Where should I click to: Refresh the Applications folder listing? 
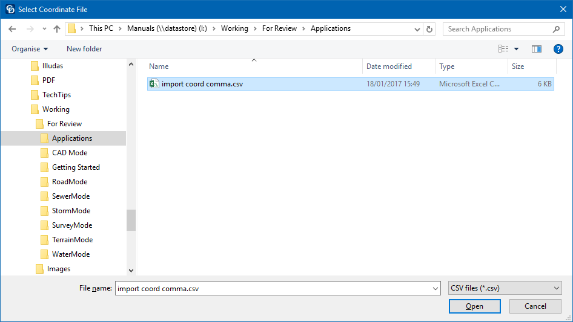coord(429,29)
